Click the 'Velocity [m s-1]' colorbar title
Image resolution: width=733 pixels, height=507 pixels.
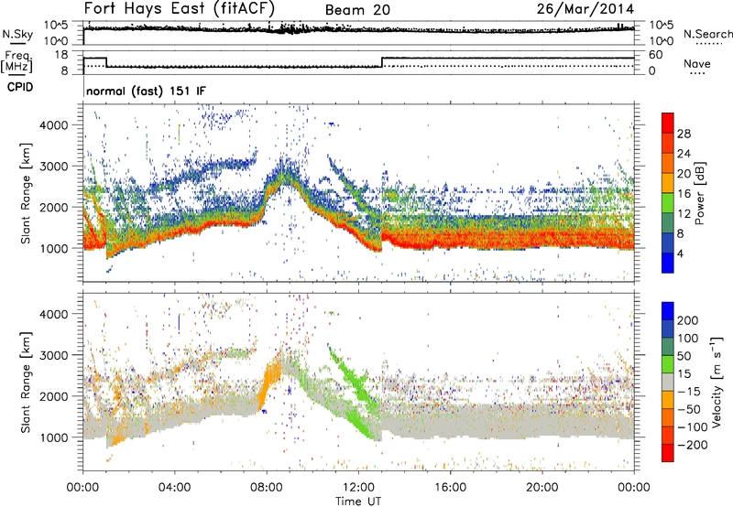717,382
